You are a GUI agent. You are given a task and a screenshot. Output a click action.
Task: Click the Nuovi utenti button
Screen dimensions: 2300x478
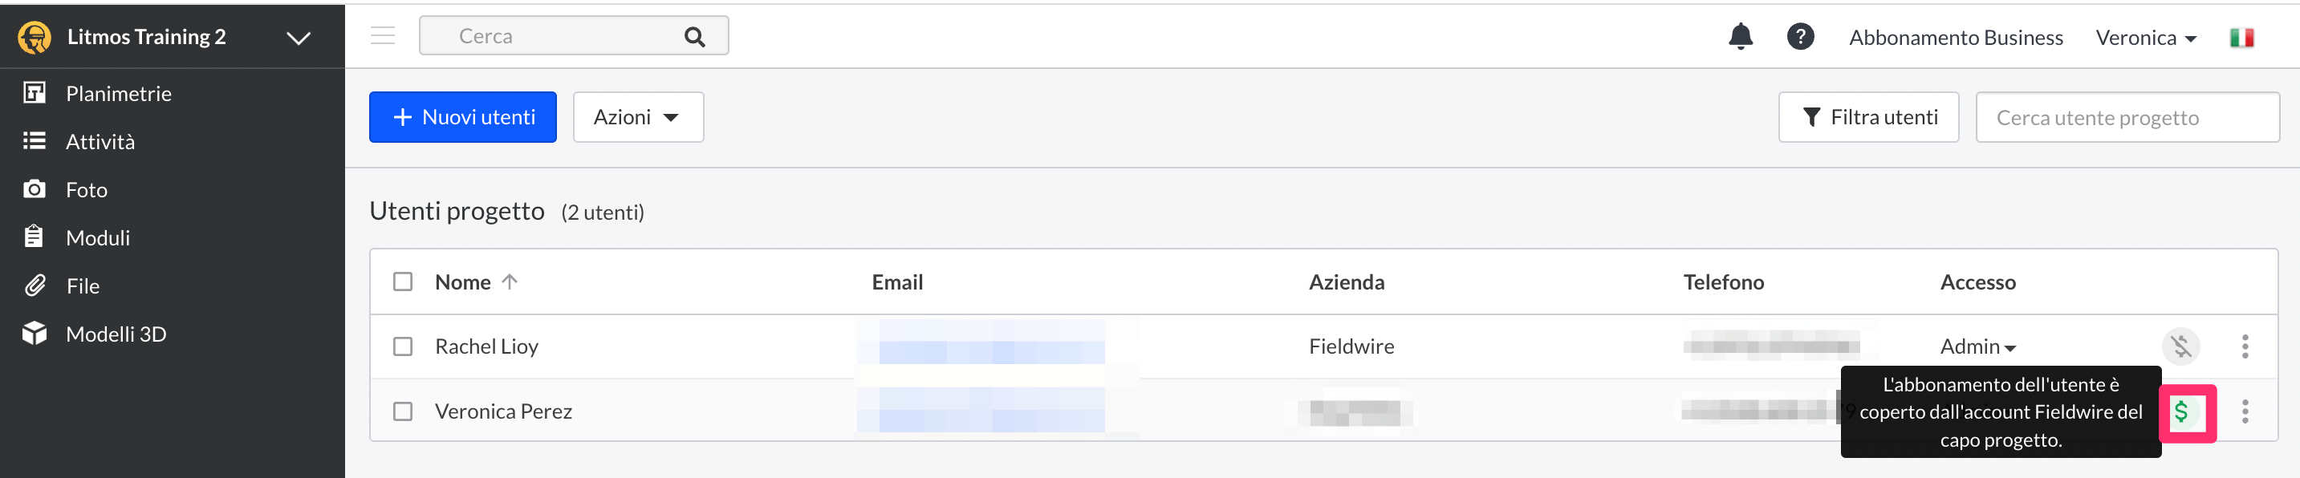pyautogui.click(x=462, y=117)
